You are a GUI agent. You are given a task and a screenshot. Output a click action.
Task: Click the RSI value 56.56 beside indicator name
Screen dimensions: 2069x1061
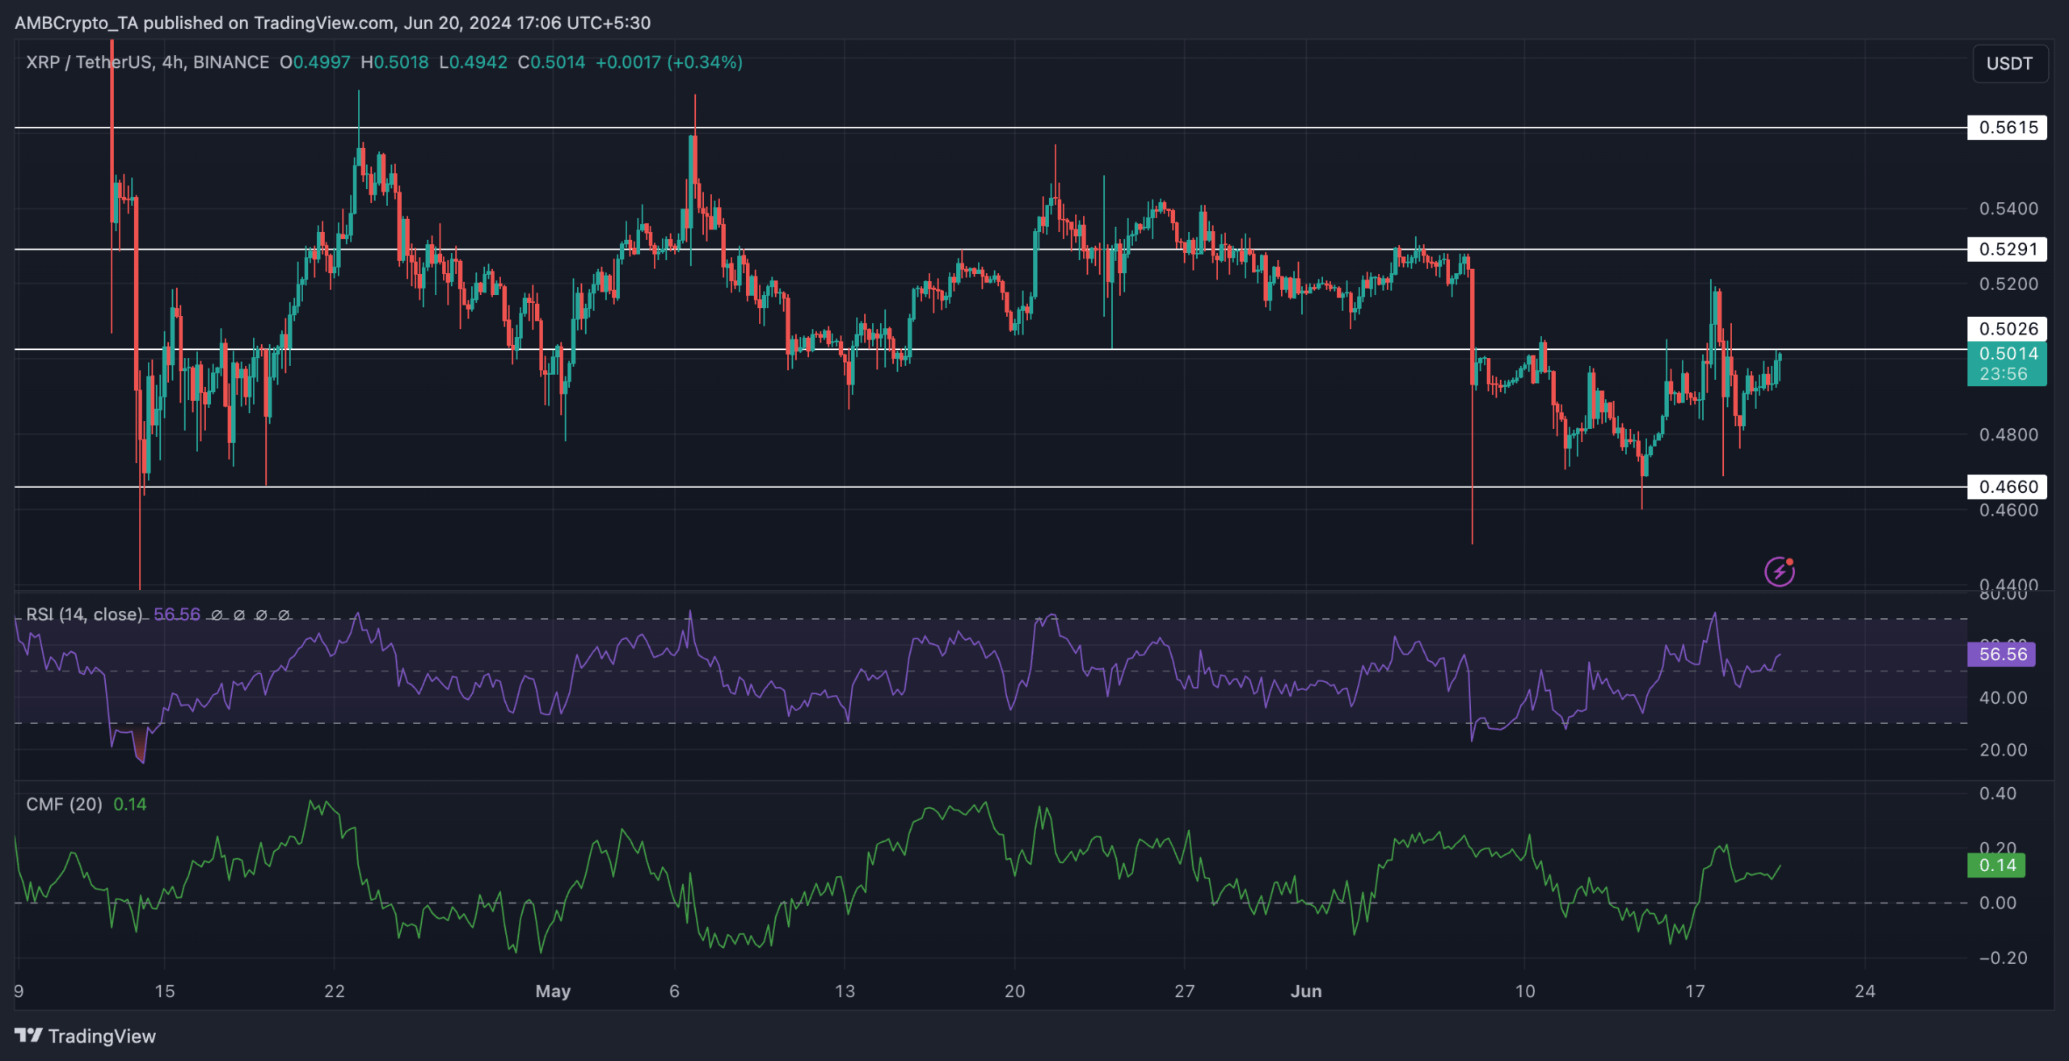(x=176, y=614)
